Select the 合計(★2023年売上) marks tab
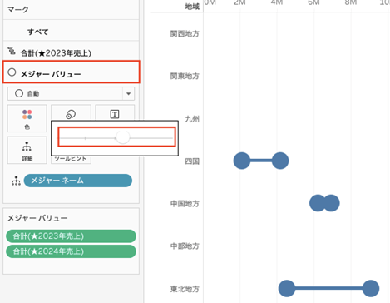 coord(71,52)
